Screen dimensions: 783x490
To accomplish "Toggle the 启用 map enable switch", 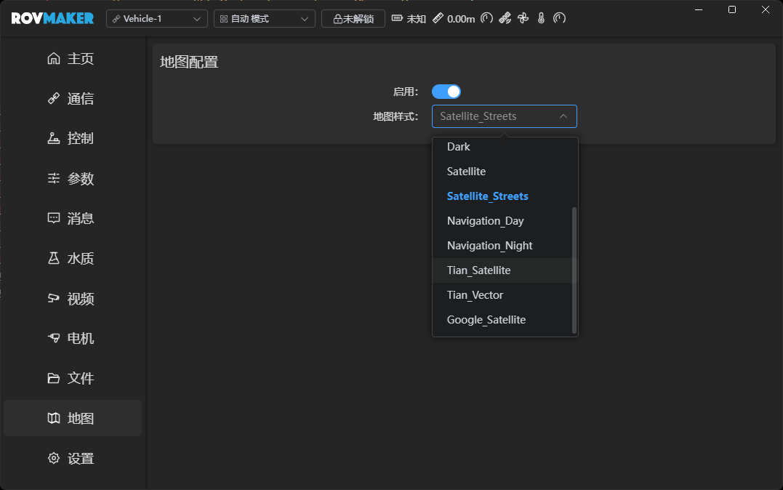I will tap(446, 92).
